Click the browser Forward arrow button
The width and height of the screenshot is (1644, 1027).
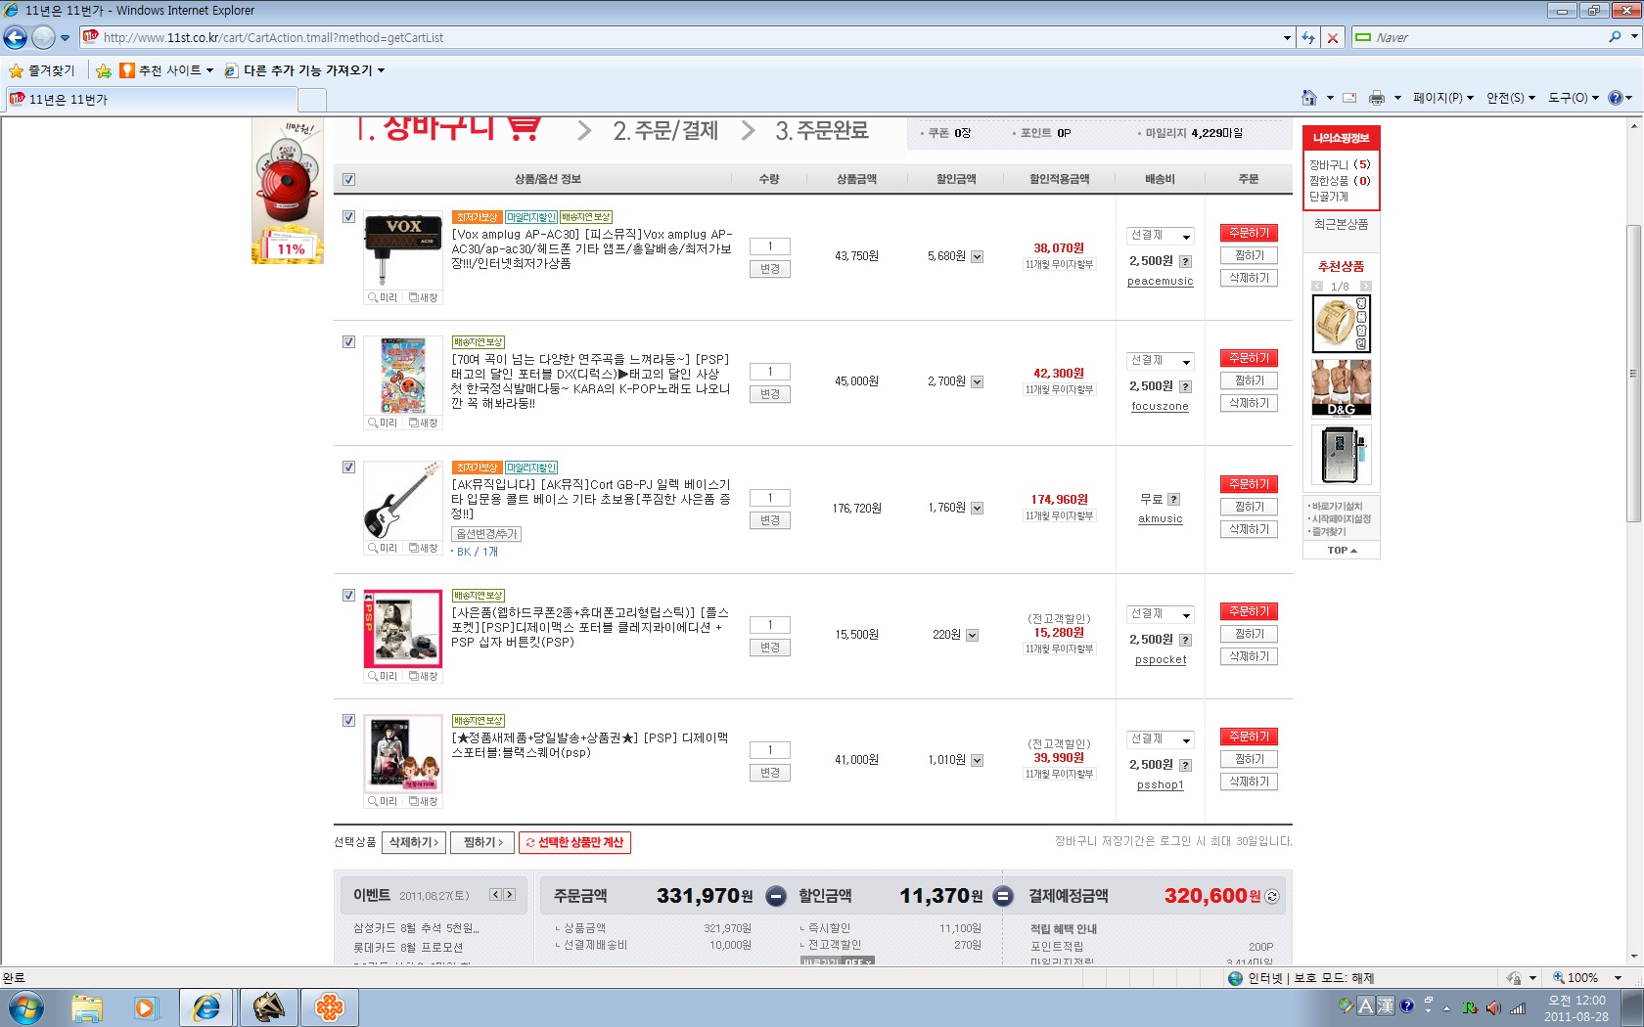click(43, 37)
